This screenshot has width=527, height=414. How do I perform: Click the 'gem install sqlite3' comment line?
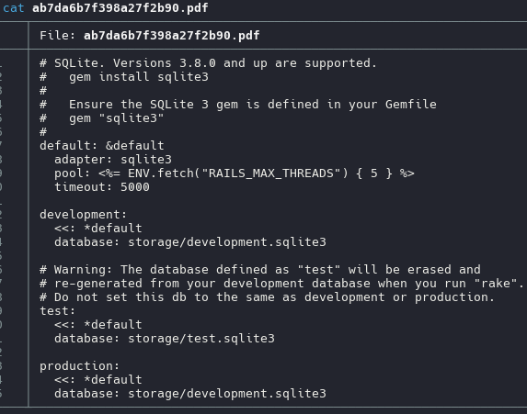[x=124, y=77]
